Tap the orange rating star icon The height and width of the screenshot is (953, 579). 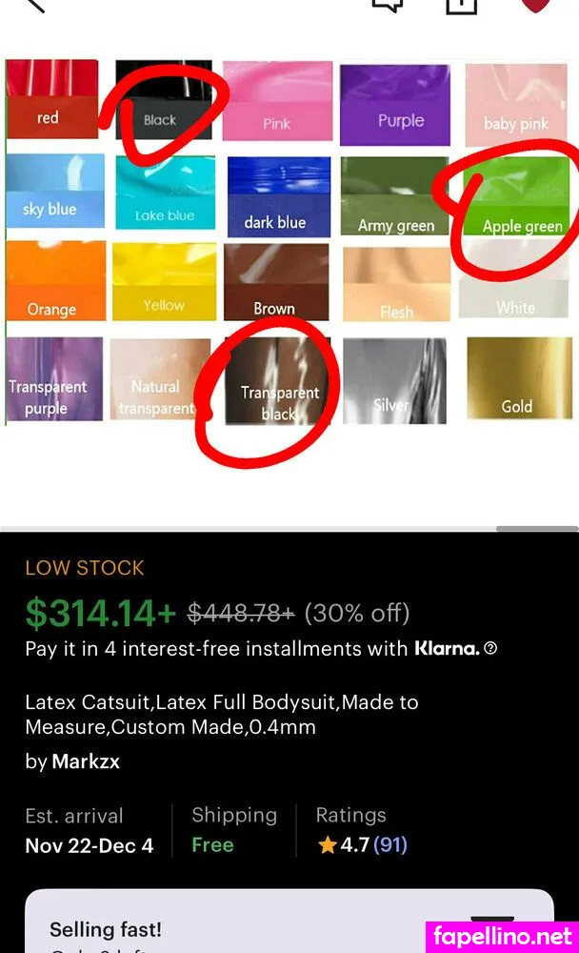click(x=327, y=844)
